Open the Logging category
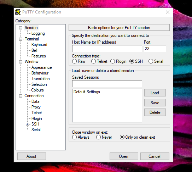This screenshot has width=192, height=172. point(38,33)
